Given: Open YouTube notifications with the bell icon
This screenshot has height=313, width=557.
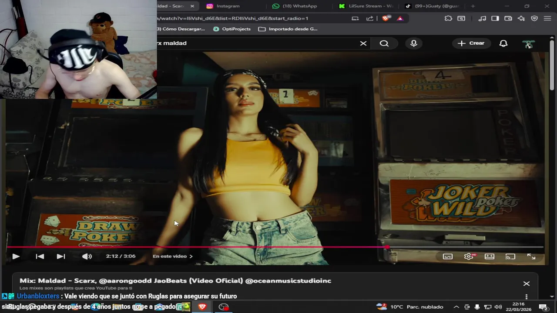Looking at the screenshot, I should (503, 43).
